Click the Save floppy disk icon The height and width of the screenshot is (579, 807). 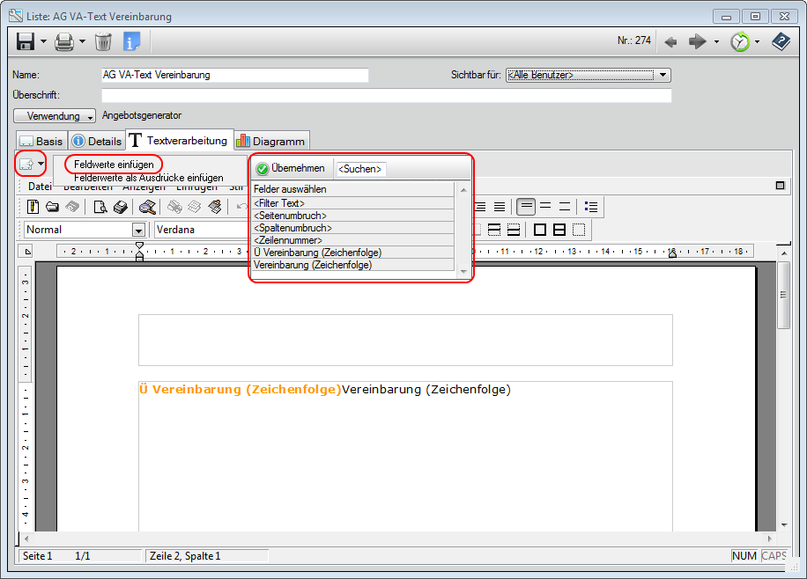click(x=26, y=41)
